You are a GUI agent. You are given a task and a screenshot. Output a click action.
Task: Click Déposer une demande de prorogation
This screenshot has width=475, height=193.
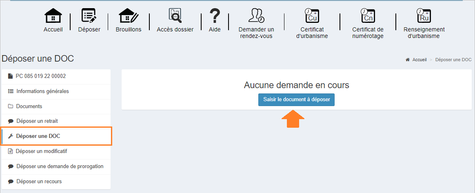click(60, 166)
